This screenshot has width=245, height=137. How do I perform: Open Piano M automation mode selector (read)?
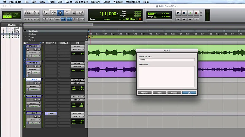[36, 56]
